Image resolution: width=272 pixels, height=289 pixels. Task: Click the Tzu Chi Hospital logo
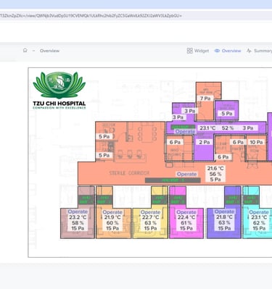point(59,91)
